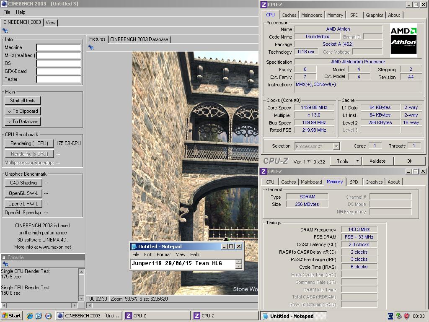Switch to Untitled - Notepad taskbar button
This screenshot has width=429, height=322.
coord(293,316)
